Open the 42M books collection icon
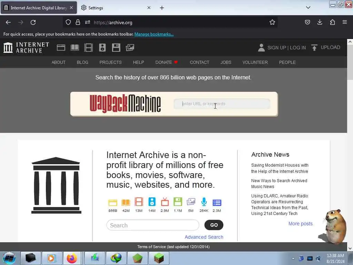The image size is (353, 265). [126, 203]
